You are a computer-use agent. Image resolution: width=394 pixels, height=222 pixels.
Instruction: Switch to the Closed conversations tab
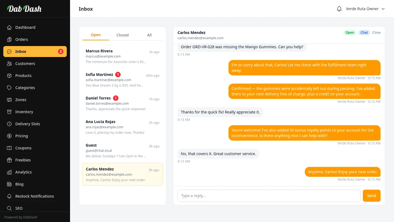pyautogui.click(x=122, y=35)
